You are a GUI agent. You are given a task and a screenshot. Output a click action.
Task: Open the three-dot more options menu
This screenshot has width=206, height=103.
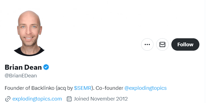(x=147, y=44)
